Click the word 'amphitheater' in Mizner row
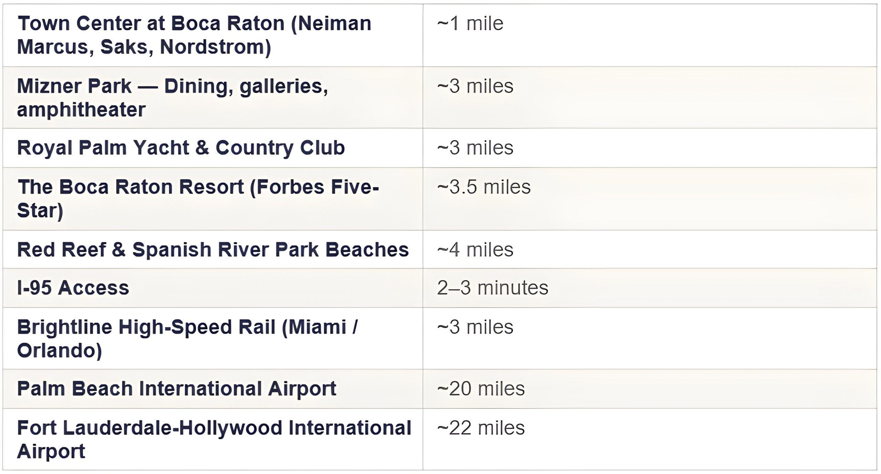Screen dimensions: 881x474 coord(81,110)
